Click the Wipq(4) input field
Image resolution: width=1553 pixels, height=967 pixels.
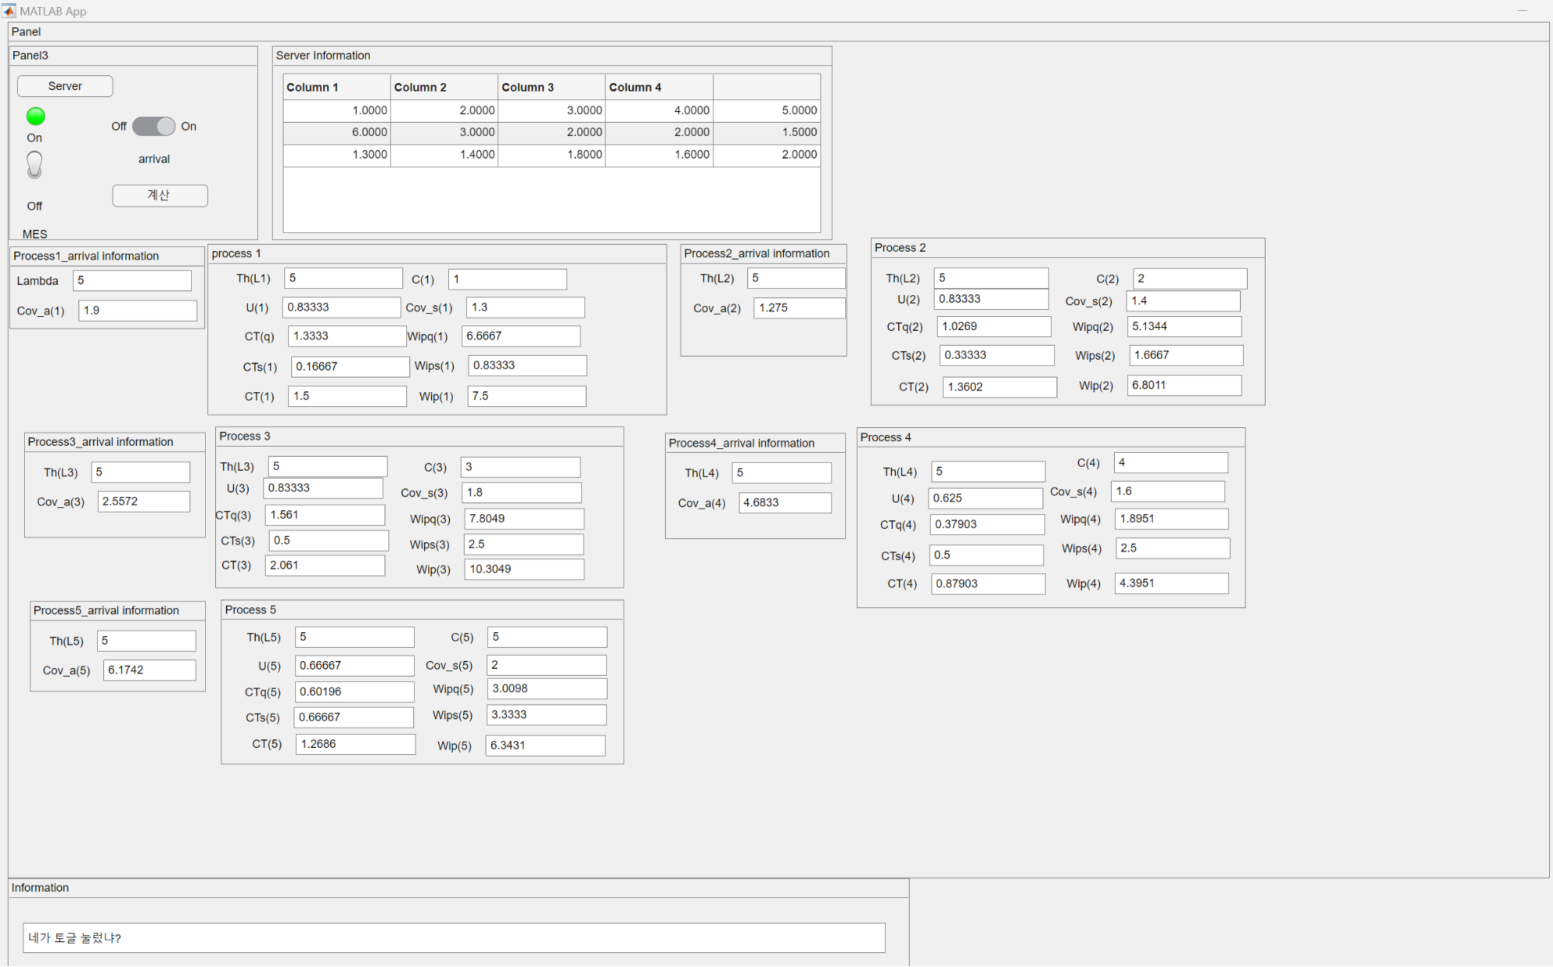(x=1172, y=520)
